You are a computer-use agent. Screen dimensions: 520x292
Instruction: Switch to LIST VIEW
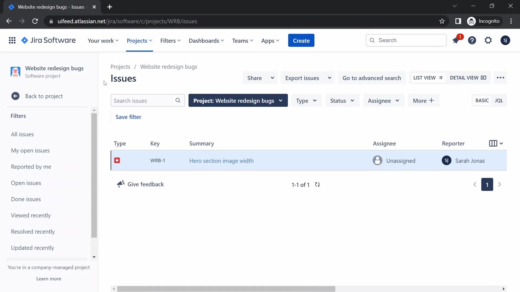(x=428, y=78)
